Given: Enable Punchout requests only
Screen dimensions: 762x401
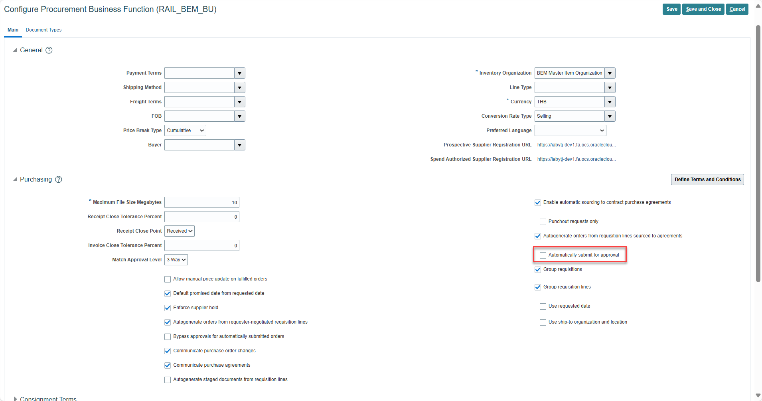Looking at the screenshot, I should click(543, 221).
